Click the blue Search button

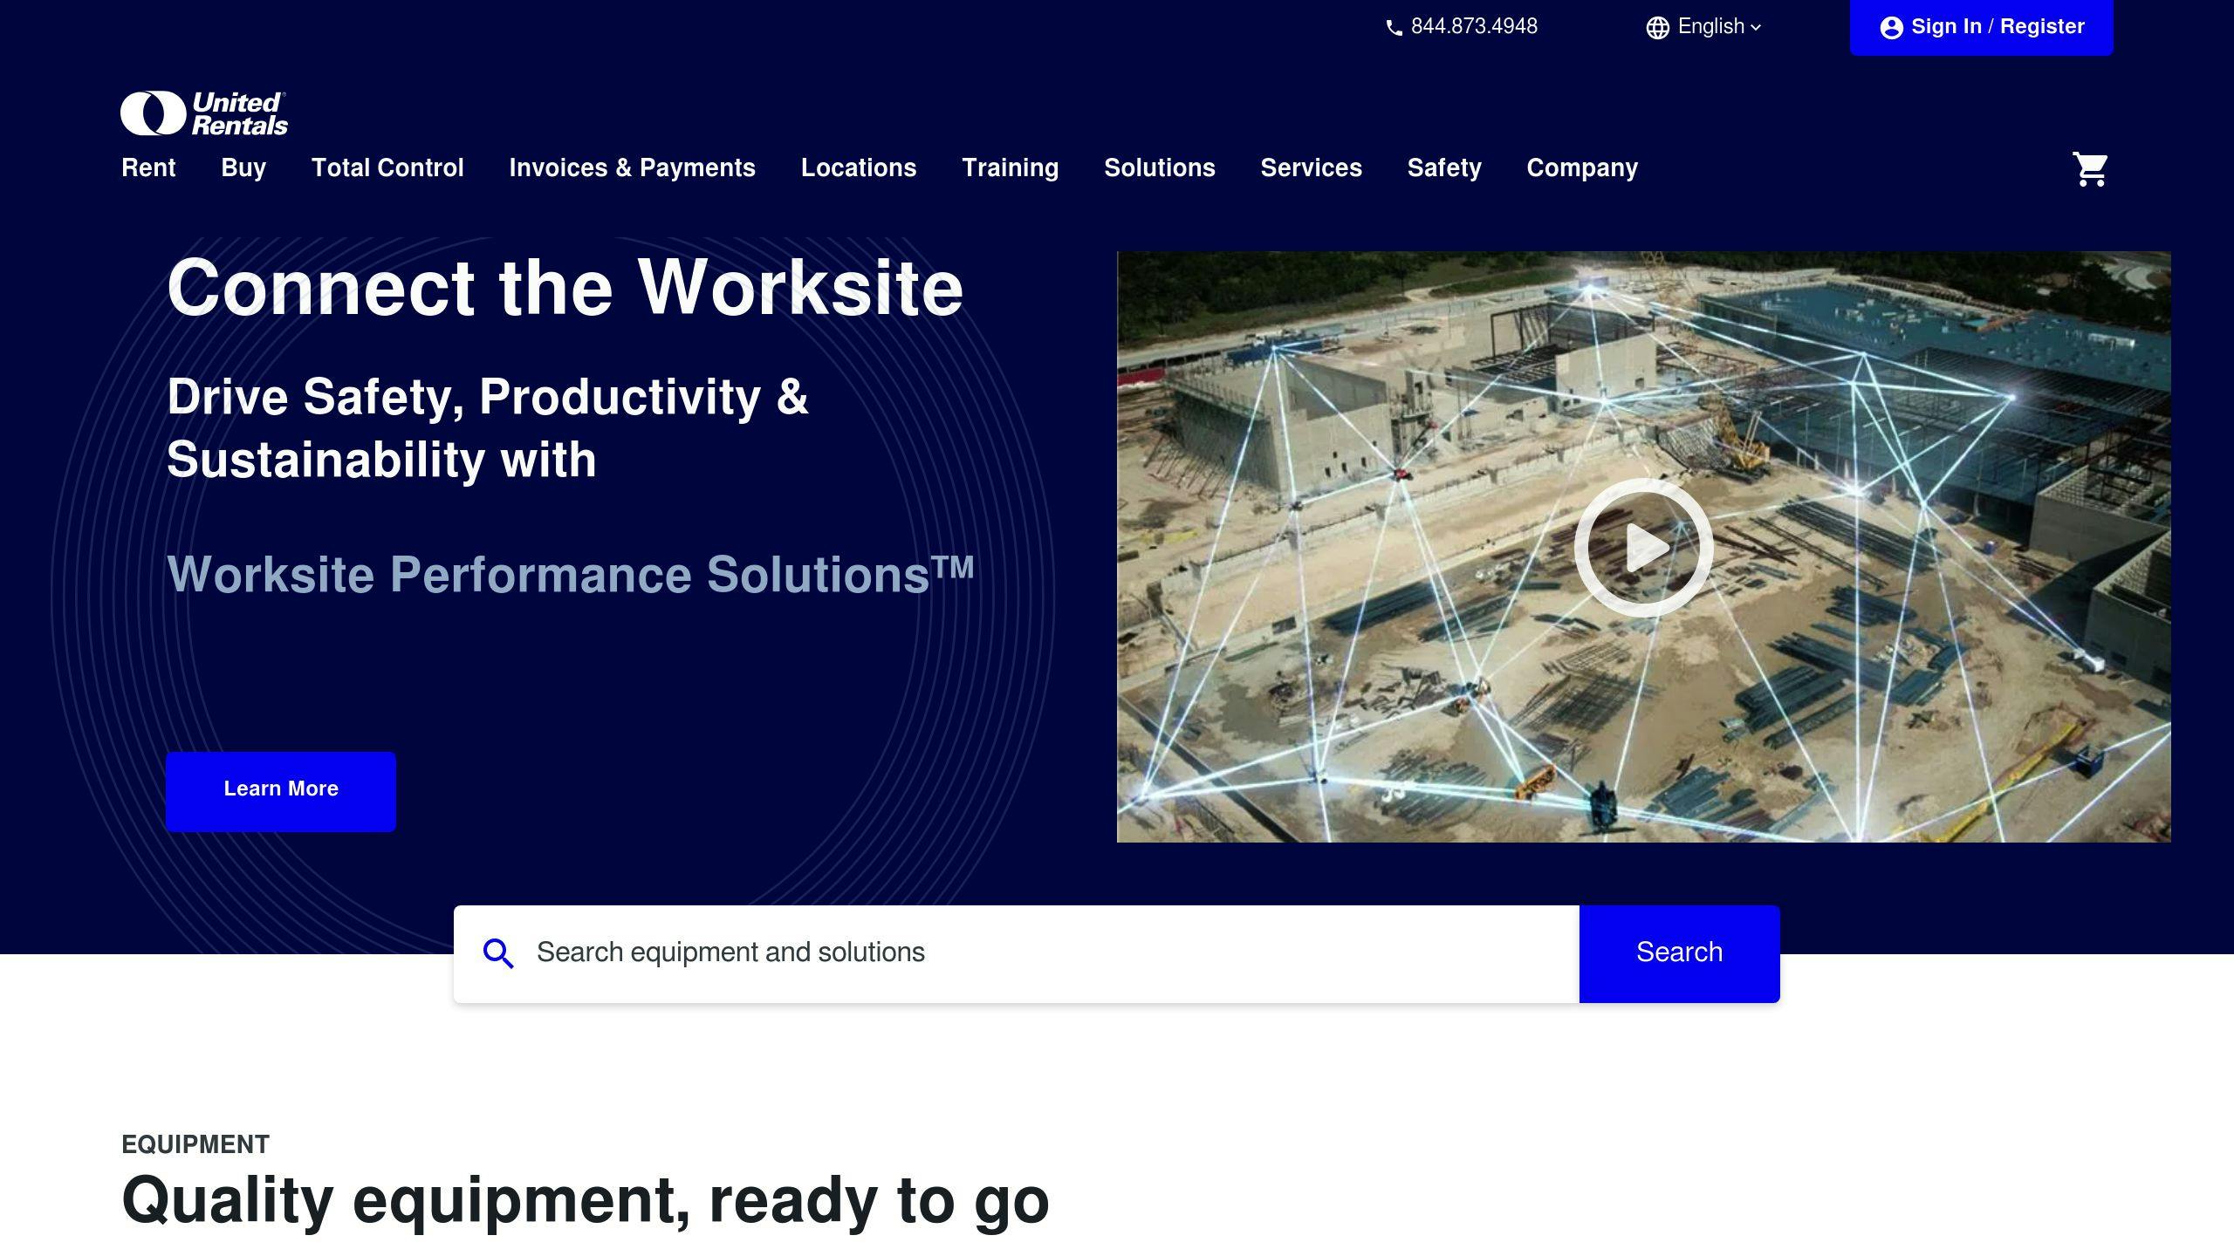click(x=1679, y=953)
